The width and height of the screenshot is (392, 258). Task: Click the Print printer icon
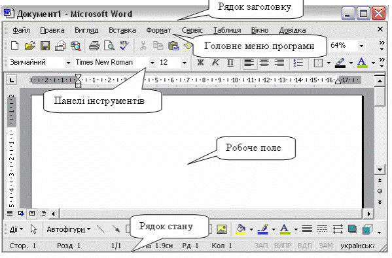94,46
